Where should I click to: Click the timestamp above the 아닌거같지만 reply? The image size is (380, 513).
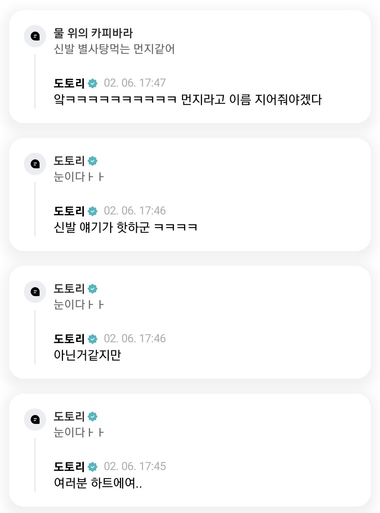tap(135, 339)
